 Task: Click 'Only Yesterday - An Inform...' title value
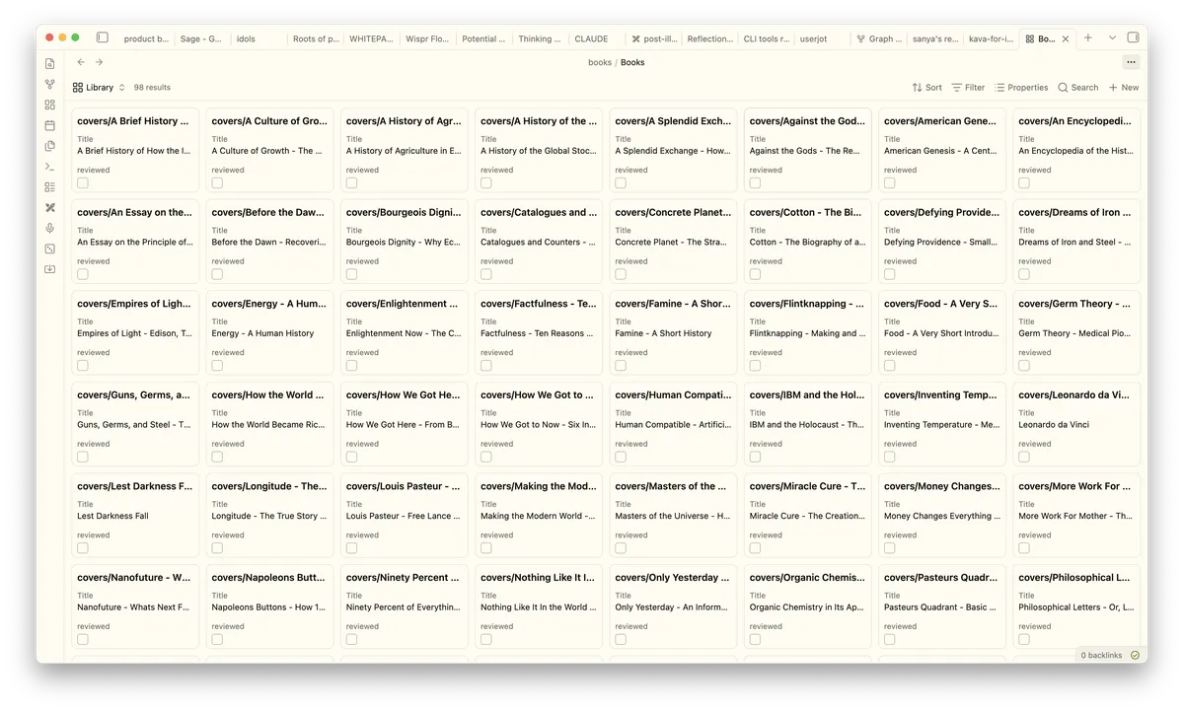click(672, 607)
